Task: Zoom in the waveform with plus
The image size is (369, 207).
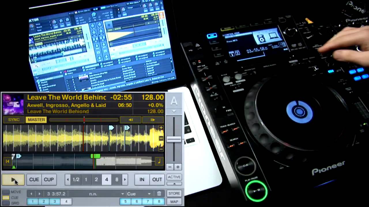Action: coord(161,128)
